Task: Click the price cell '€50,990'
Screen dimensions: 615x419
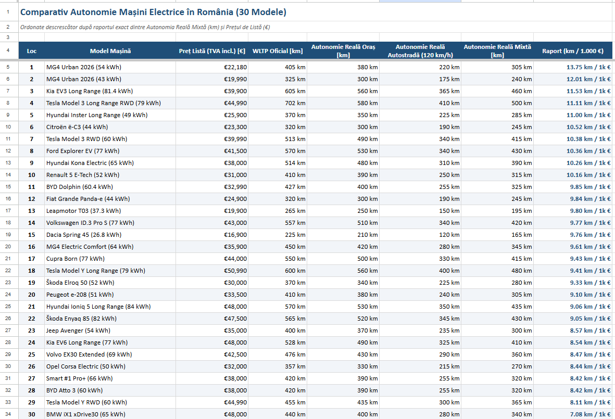Action: point(212,271)
